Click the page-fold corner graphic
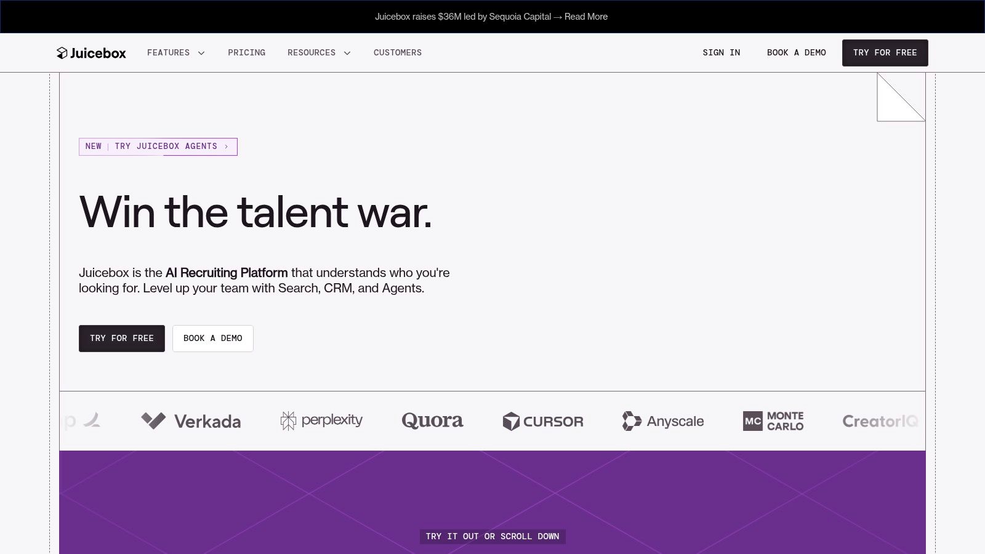985x554 pixels. click(x=900, y=97)
